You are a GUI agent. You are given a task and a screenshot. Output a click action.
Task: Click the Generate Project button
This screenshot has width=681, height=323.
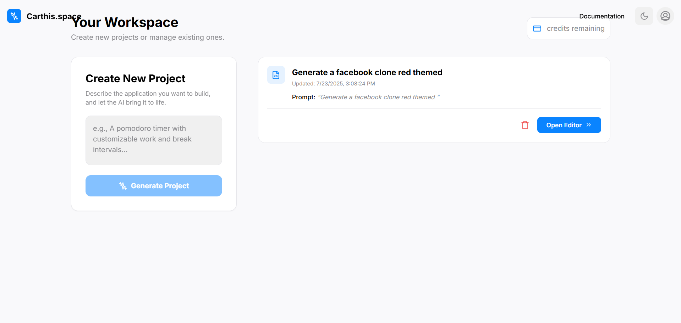154,186
